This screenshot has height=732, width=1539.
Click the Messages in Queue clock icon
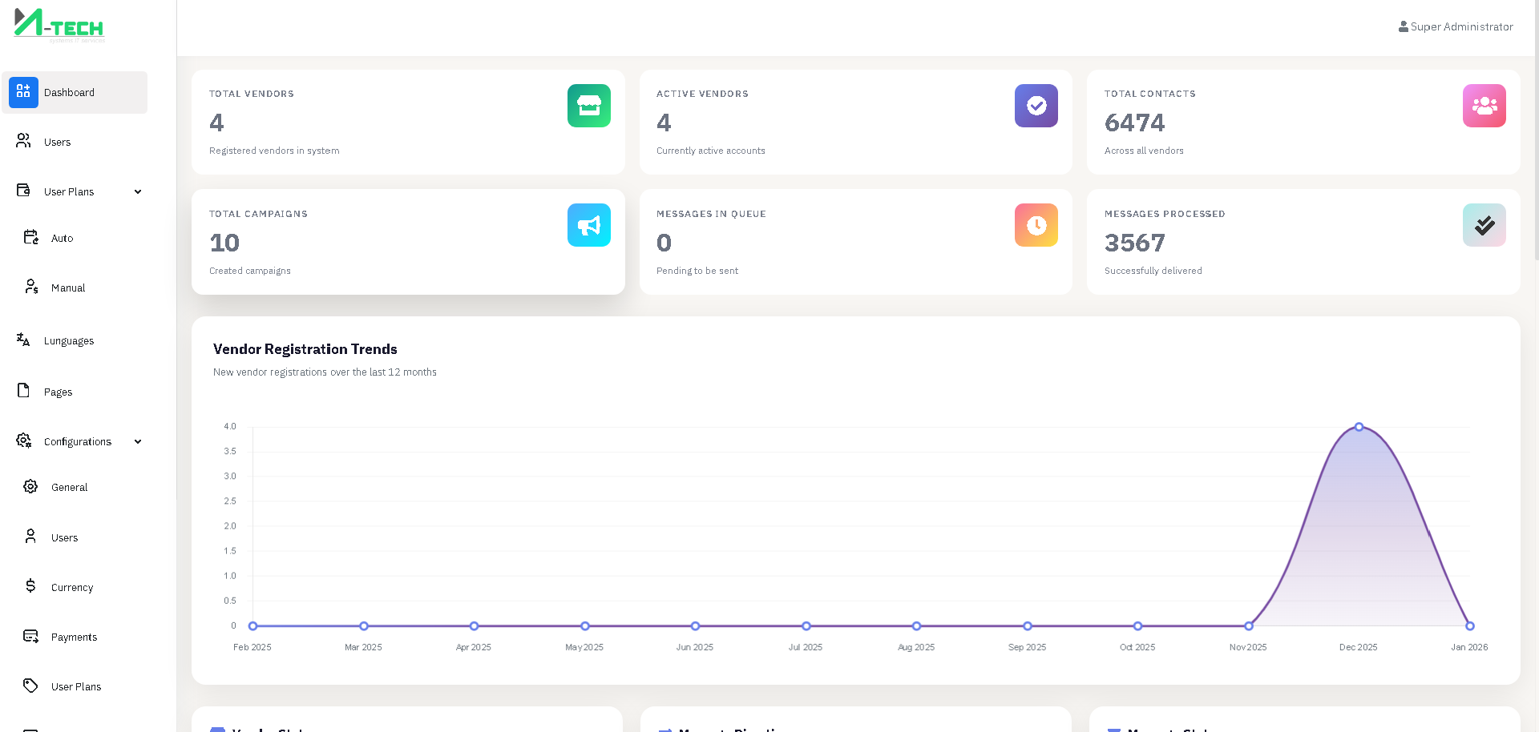(1036, 226)
